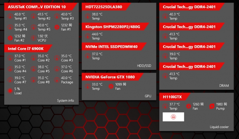Click the thermometer icon for Core #1
This screenshot has width=239, height=139.
(x=10, y=58)
